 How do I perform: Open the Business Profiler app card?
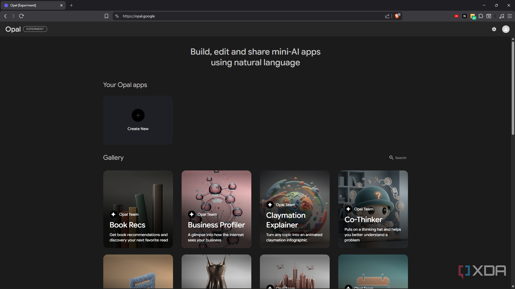[x=216, y=209]
